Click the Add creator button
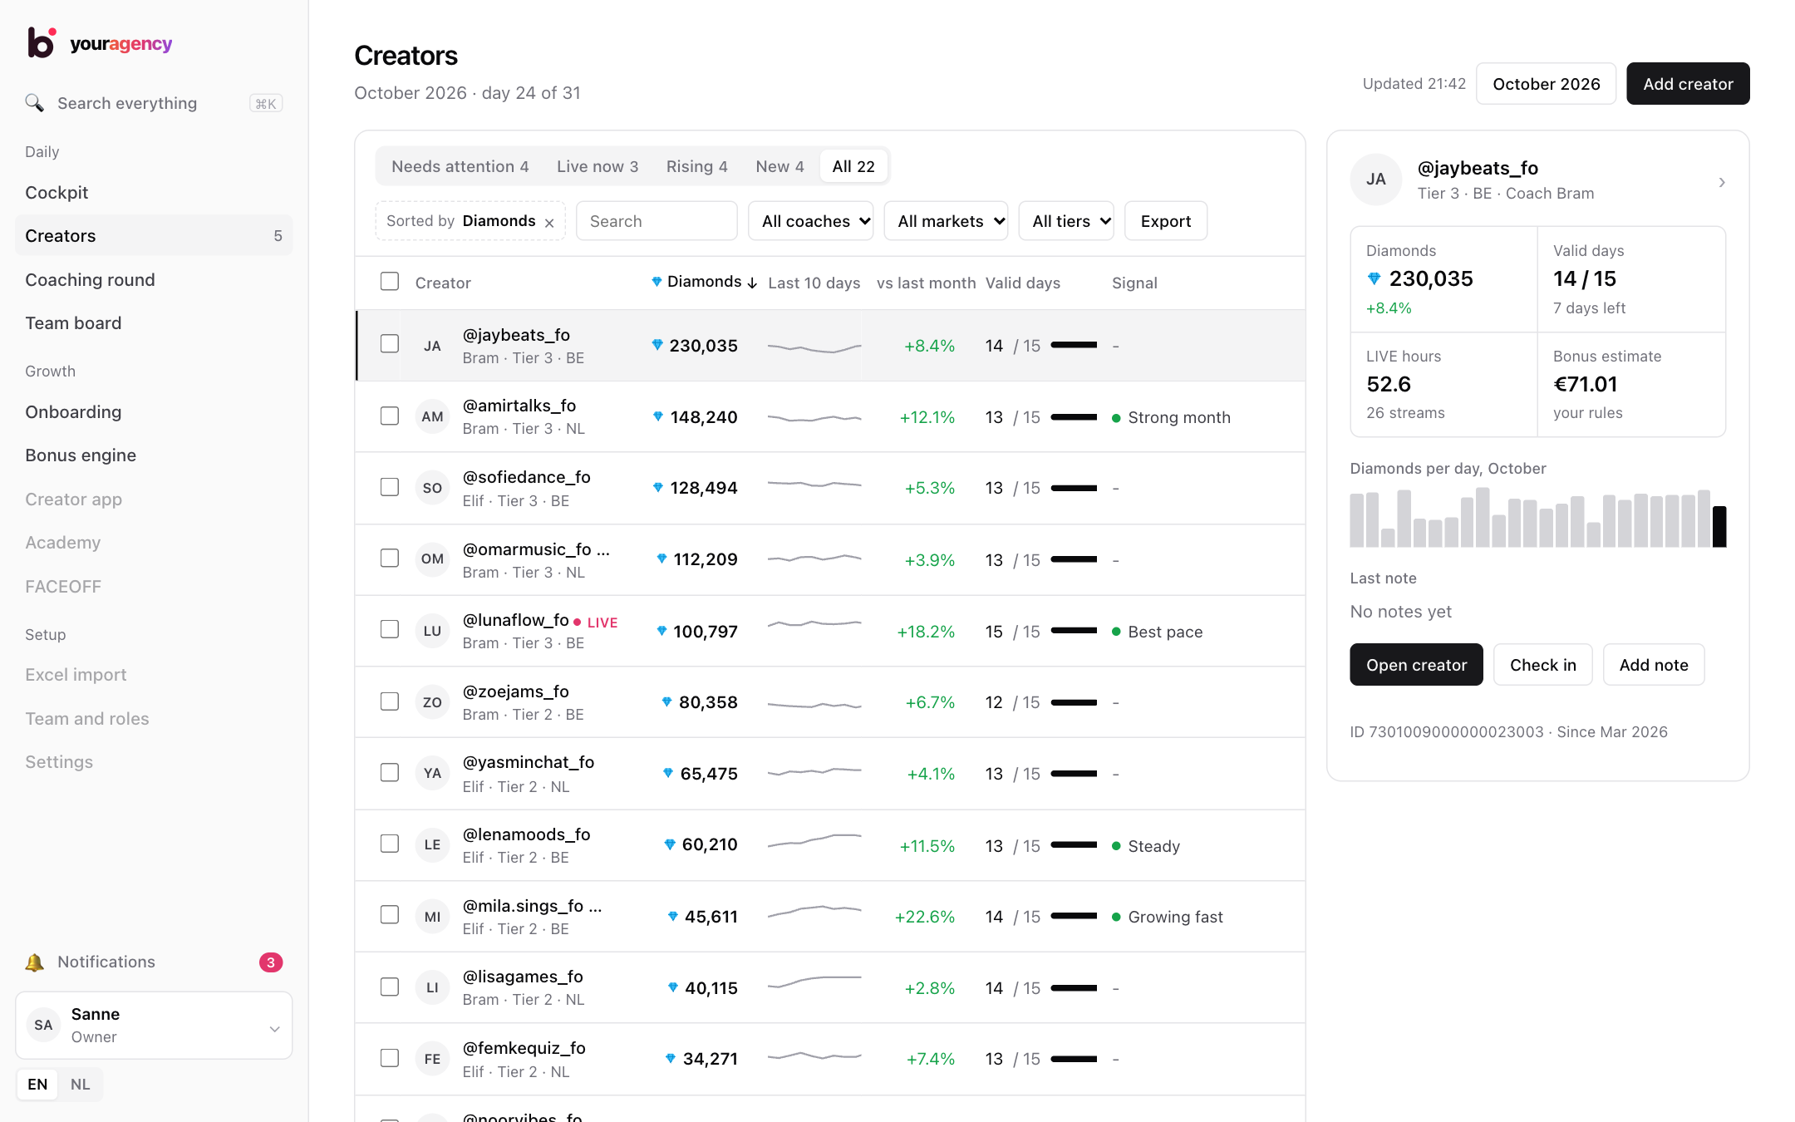 [x=1688, y=84]
